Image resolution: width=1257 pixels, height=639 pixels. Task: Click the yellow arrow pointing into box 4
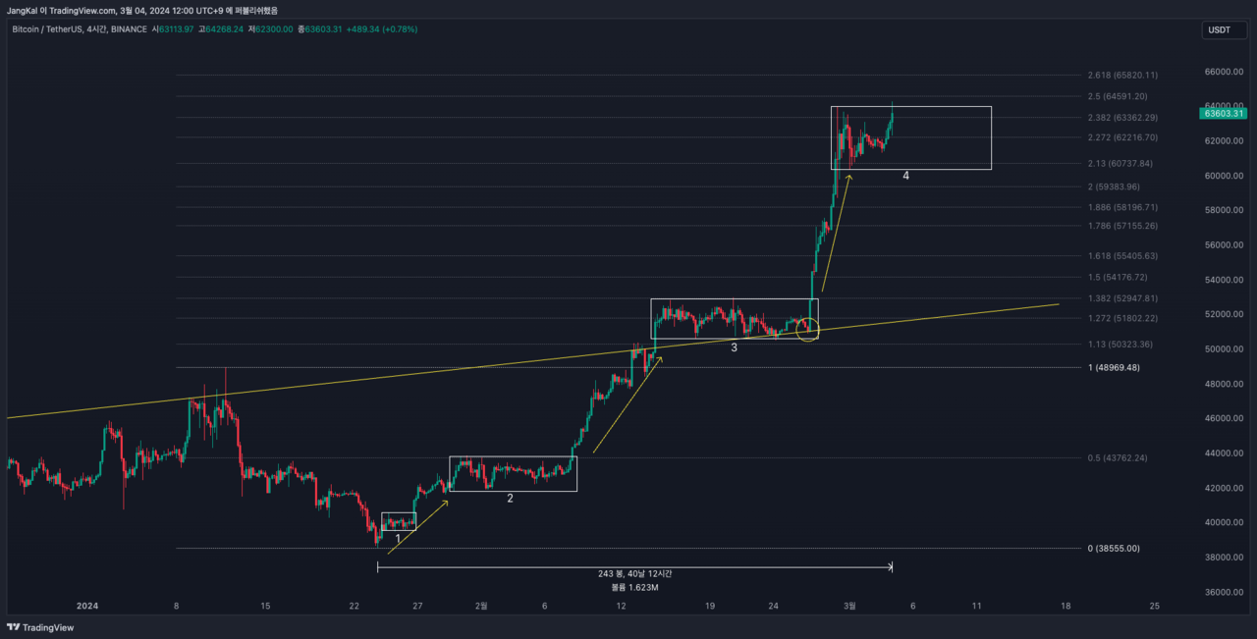click(837, 232)
